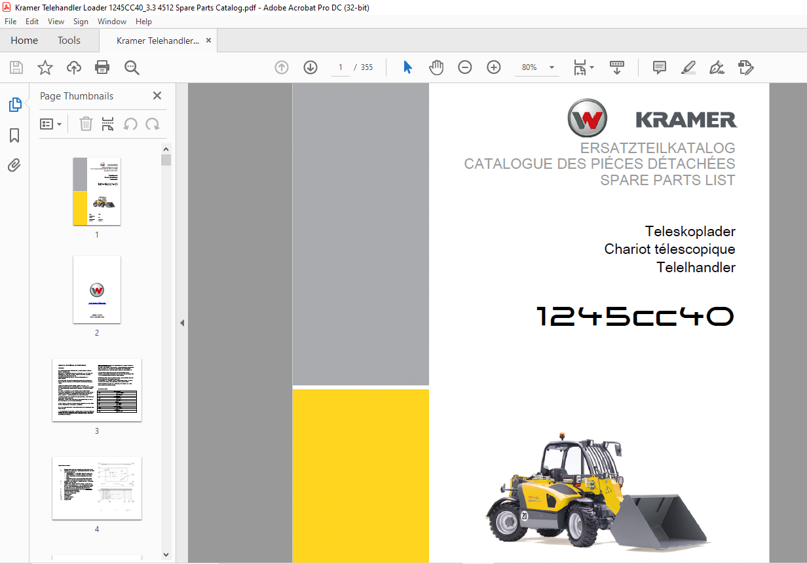Choose the Selection arrow tool
Viewport: 807px width, 564px height.
click(407, 67)
